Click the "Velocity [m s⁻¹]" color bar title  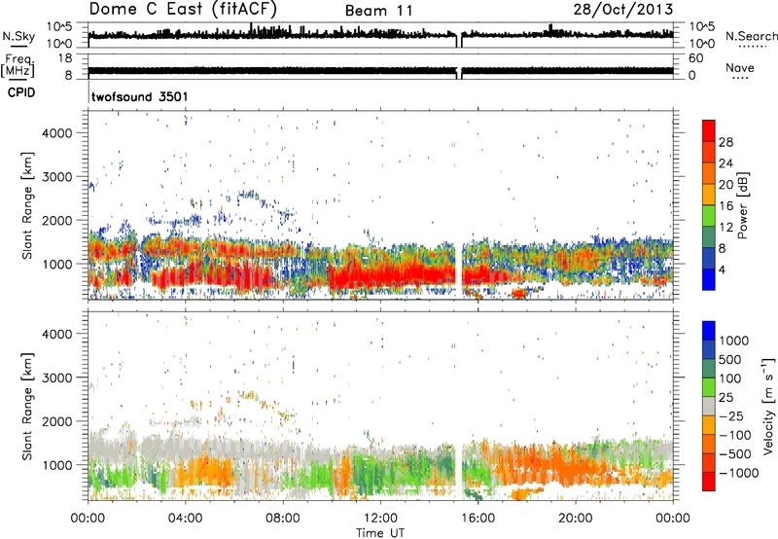tap(768, 406)
